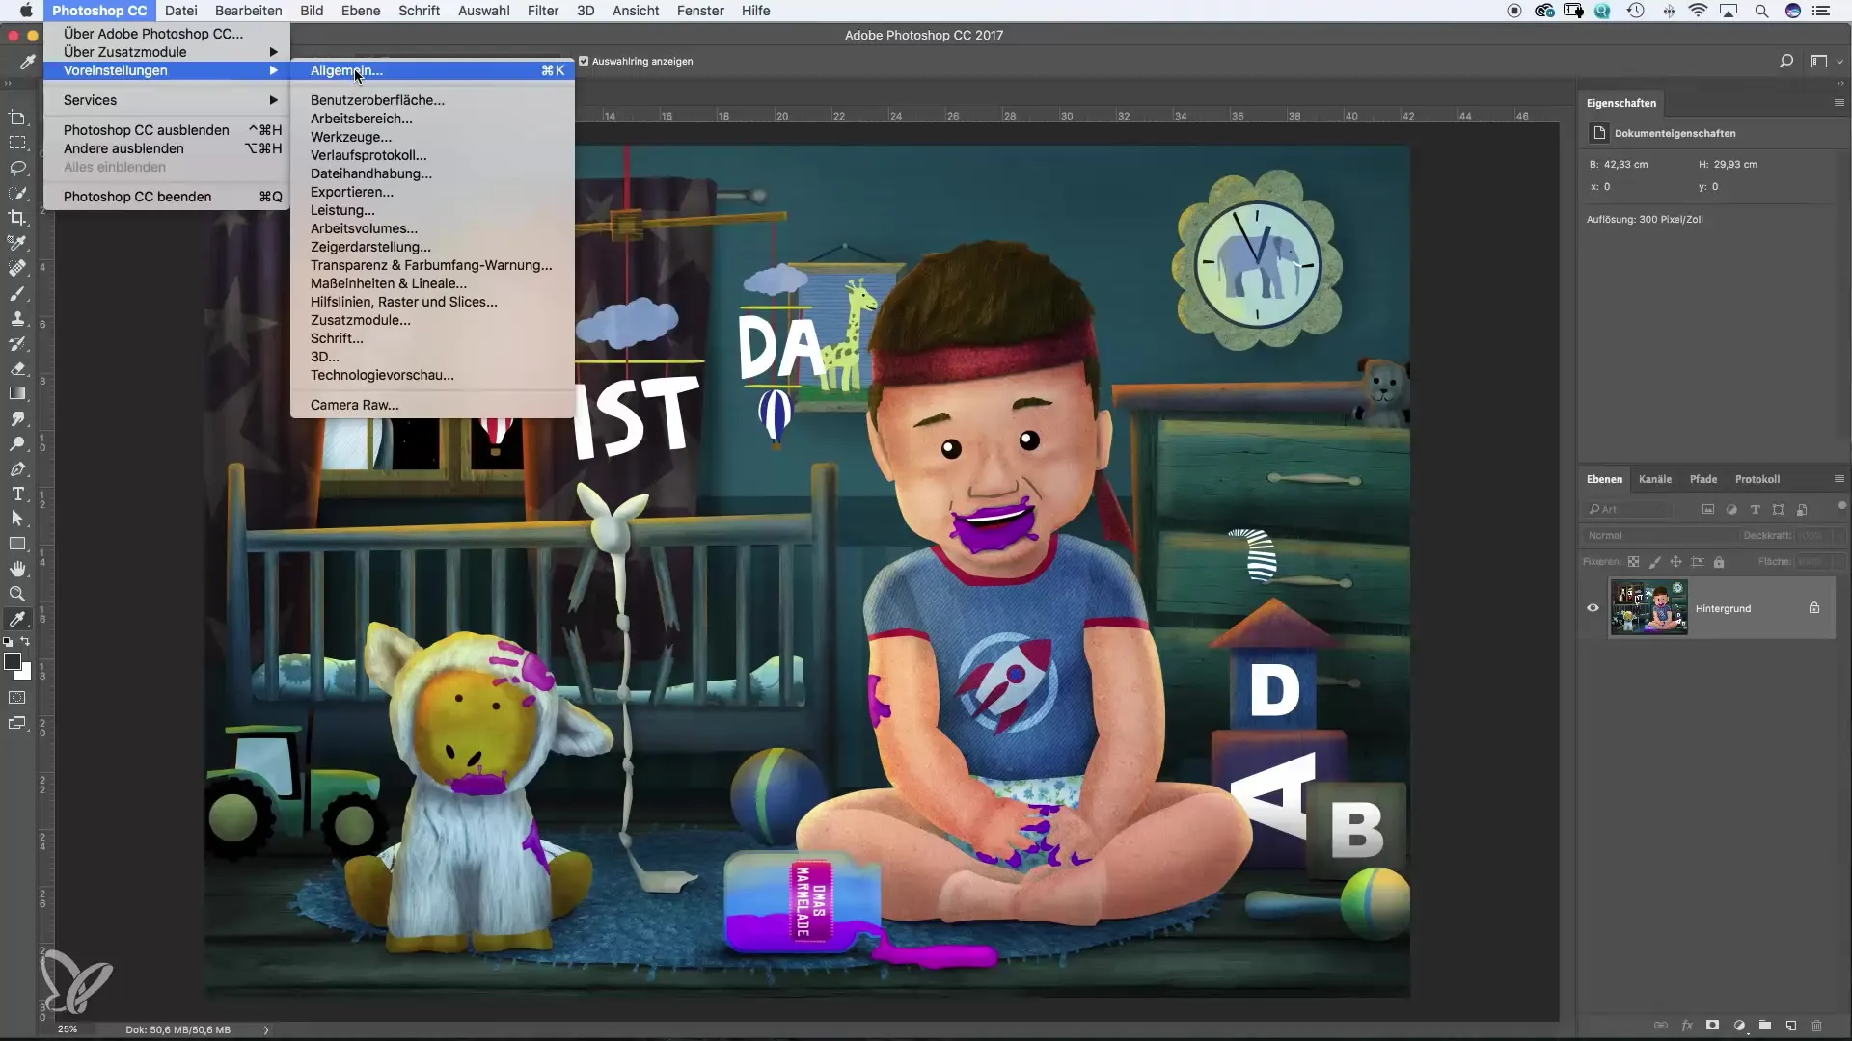Open the workspace switcher dropdown arrow
The image size is (1852, 1041).
[x=1840, y=61]
